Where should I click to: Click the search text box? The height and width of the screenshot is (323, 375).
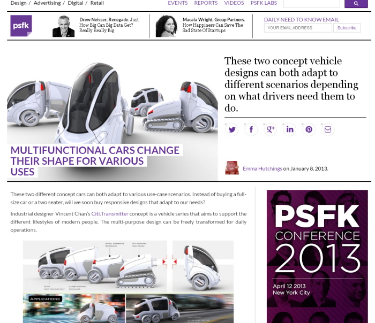312,4
